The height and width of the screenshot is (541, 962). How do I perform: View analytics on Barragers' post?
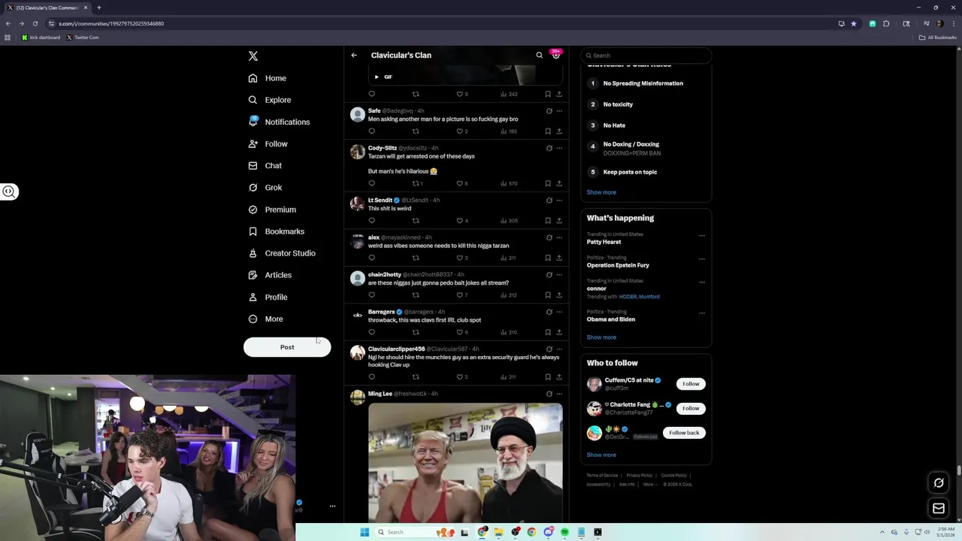click(509, 332)
